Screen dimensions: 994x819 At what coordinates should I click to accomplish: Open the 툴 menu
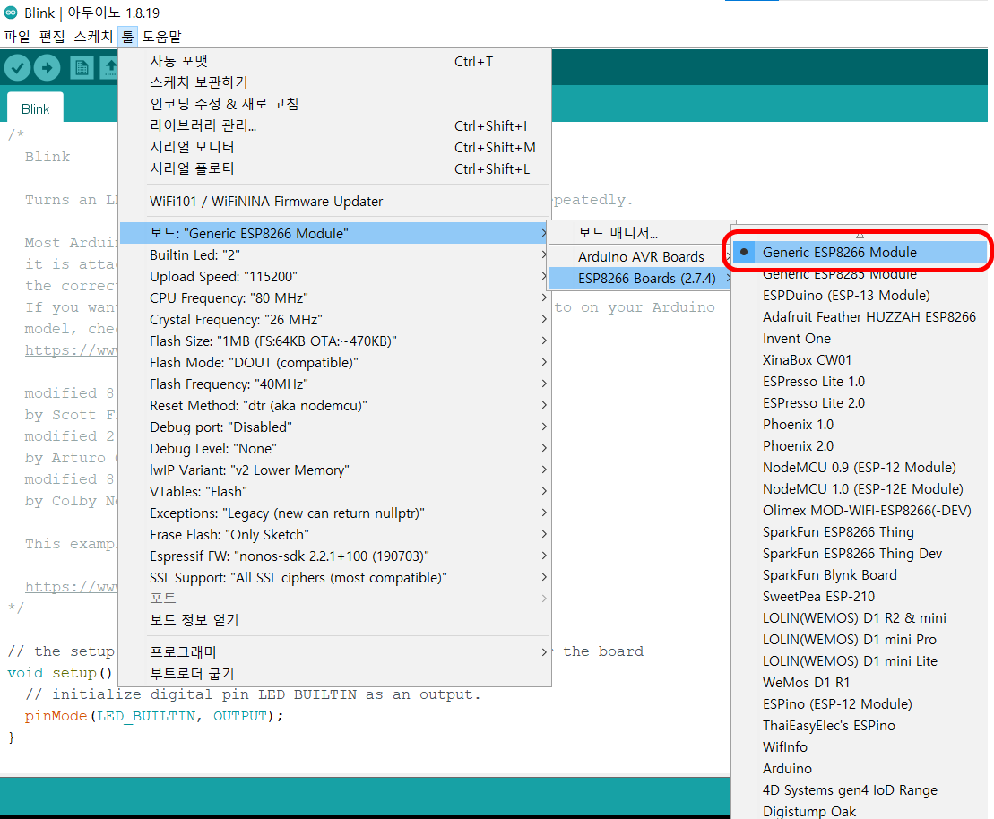coord(128,37)
